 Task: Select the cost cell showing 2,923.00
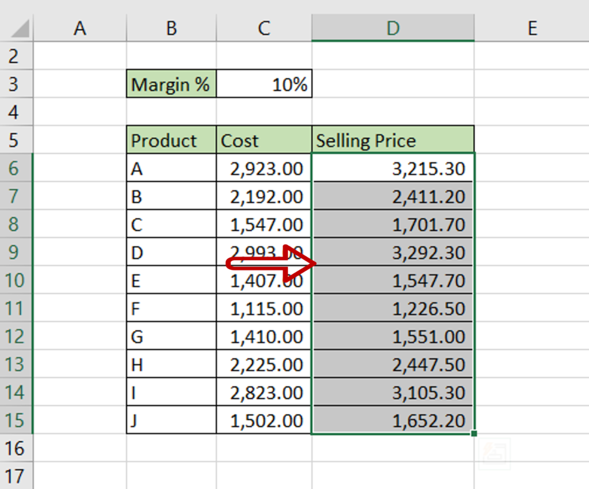(263, 168)
